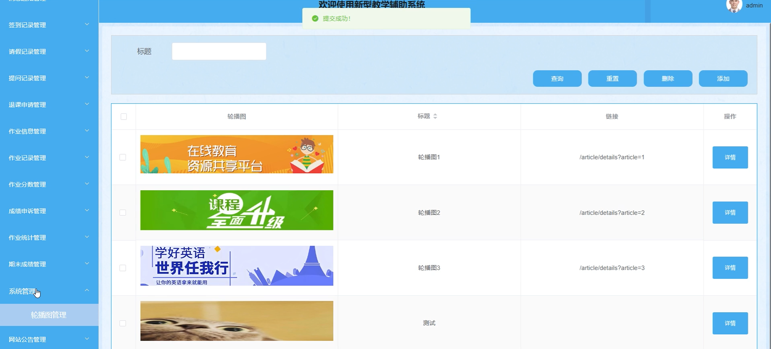Click the 添加 add button
The image size is (771, 349).
coord(723,79)
